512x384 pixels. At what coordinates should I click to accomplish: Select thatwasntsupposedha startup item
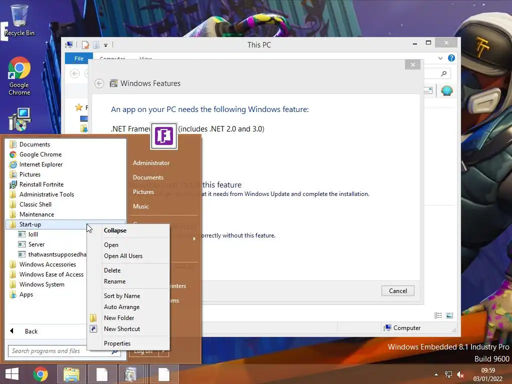pos(52,254)
